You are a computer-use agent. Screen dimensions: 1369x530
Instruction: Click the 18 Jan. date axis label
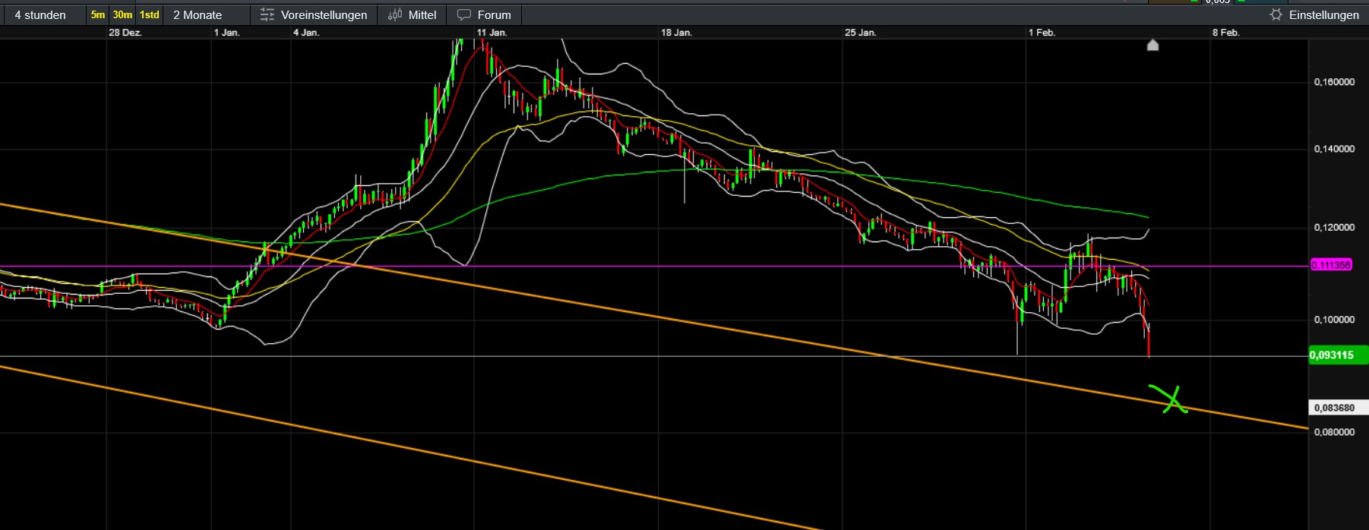pos(676,33)
